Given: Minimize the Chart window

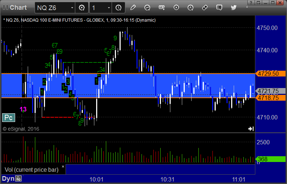Looking at the screenshot, I should click(266, 3).
